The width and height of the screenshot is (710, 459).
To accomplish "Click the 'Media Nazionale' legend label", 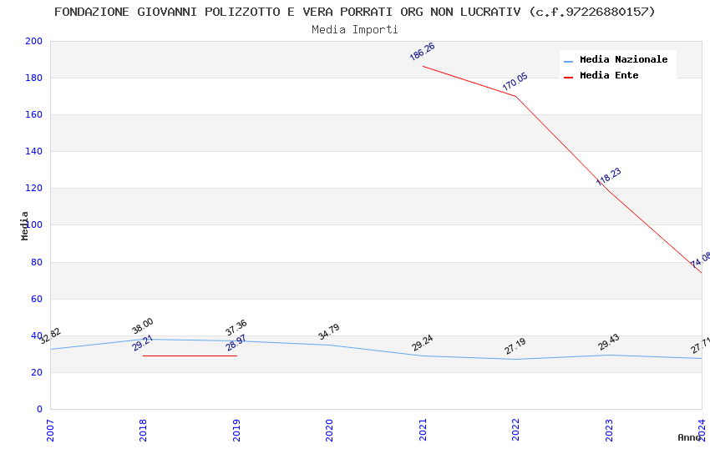I will coord(623,60).
